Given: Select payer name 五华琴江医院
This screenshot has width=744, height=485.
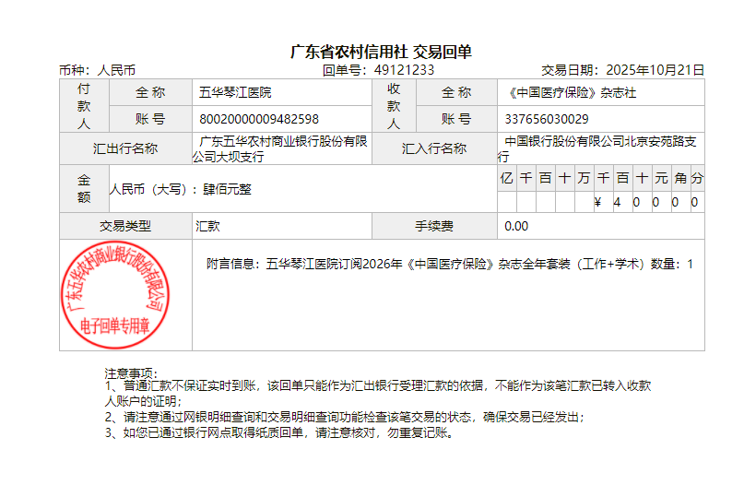Looking at the screenshot, I should pyautogui.click(x=235, y=93).
